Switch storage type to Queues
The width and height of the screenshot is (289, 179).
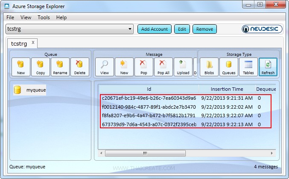229,67
